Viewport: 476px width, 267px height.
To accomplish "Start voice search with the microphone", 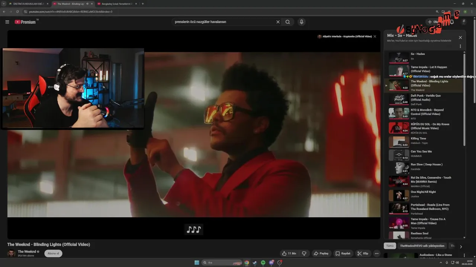I will tap(302, 22).
